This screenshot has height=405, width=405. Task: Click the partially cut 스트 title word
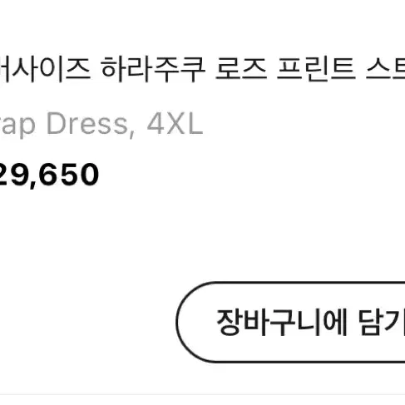386,69
